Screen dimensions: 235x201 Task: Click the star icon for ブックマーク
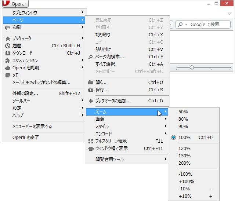pyautogui.click(x=8, y=39)
